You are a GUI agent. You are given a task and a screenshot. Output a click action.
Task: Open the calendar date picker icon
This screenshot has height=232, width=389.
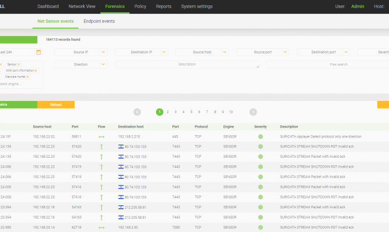(38, 52)
